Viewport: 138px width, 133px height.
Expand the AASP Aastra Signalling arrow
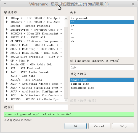7,87
